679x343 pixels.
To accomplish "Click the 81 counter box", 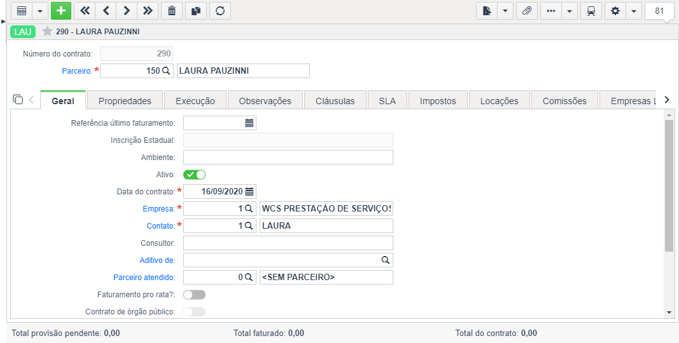I will (659, 11).
